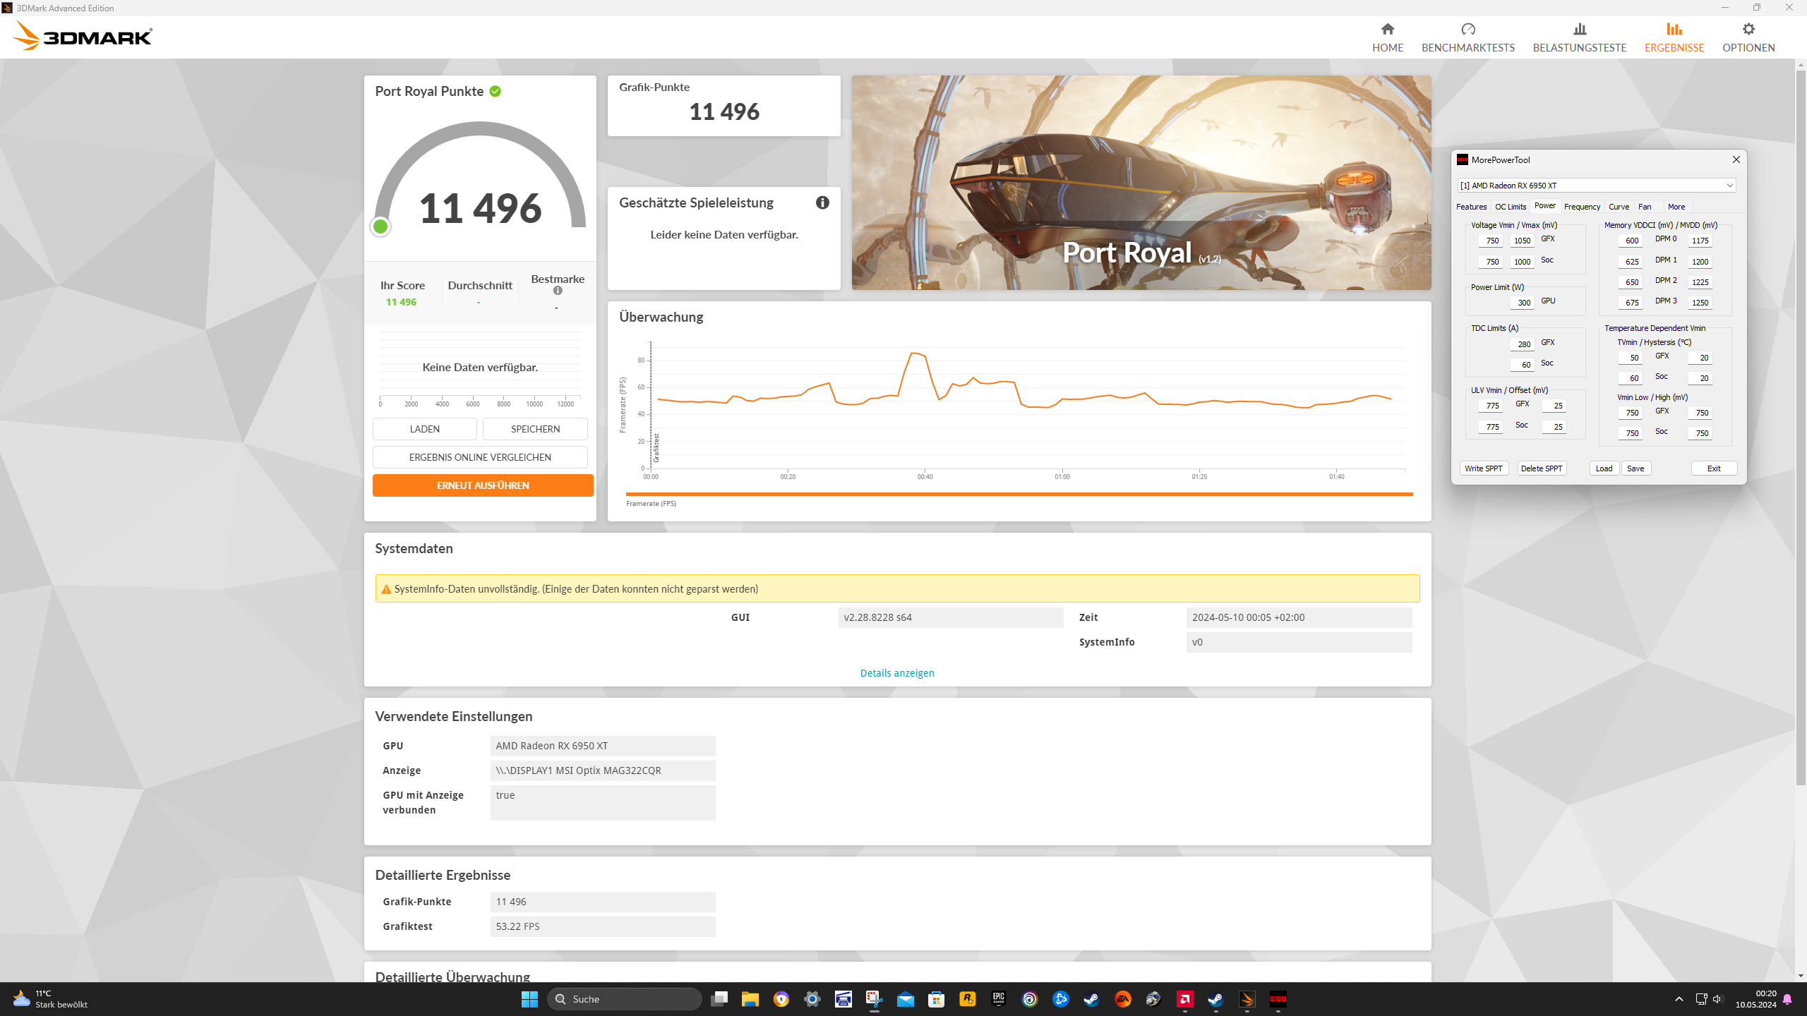Open the Ergebnisse navigation tab
The image size is (1807, 1016).
1674,37
